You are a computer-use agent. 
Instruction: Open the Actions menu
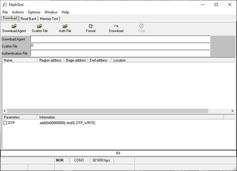[x=18, y=12]
